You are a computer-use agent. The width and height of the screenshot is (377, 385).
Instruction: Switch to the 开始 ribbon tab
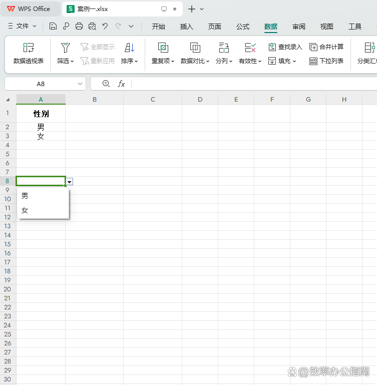[x=158, y=27]
